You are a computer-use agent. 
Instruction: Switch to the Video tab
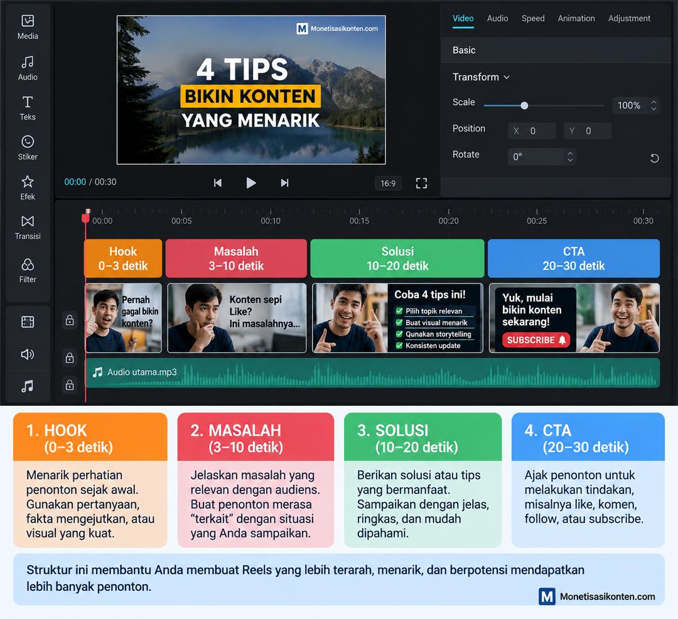(463, 19)
